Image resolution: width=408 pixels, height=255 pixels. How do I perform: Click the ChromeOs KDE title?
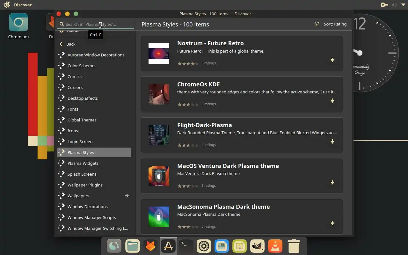point(199,84)
